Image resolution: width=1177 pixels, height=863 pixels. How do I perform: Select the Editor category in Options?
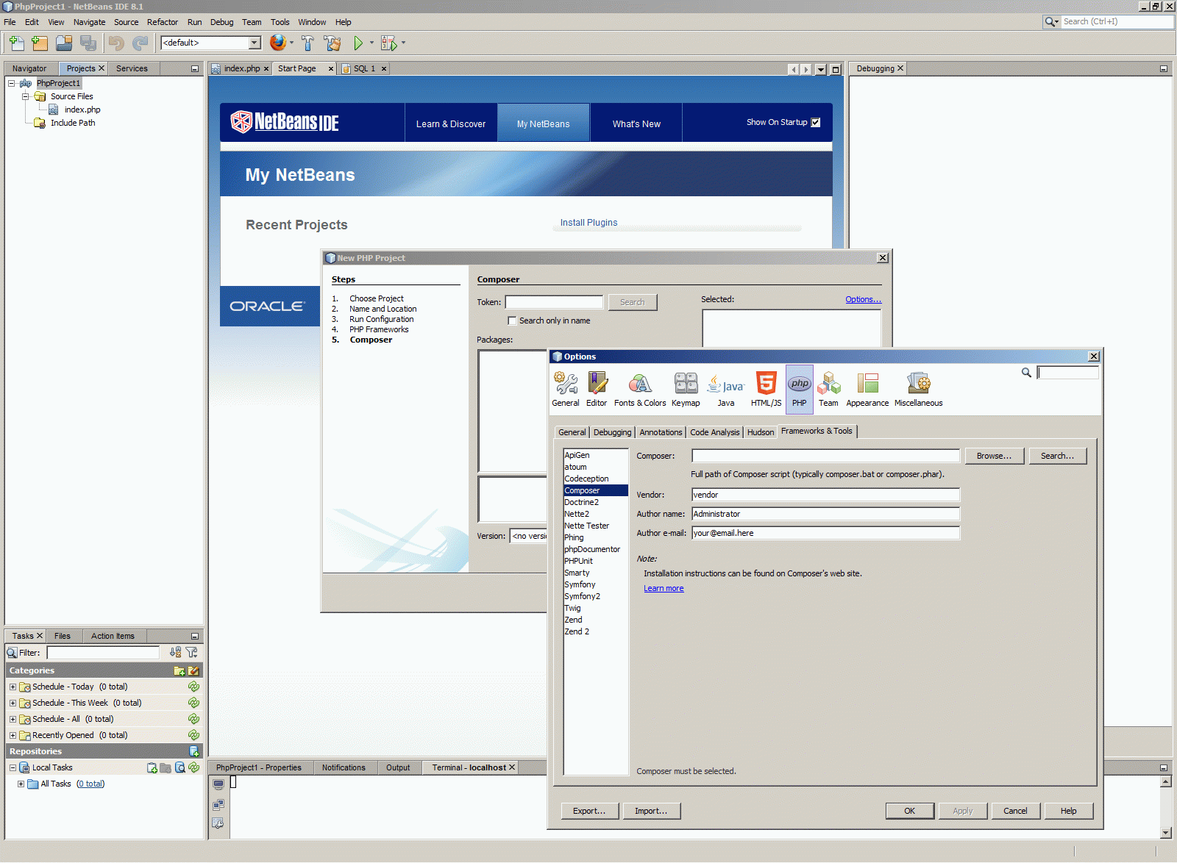click(x=597, y=390)
